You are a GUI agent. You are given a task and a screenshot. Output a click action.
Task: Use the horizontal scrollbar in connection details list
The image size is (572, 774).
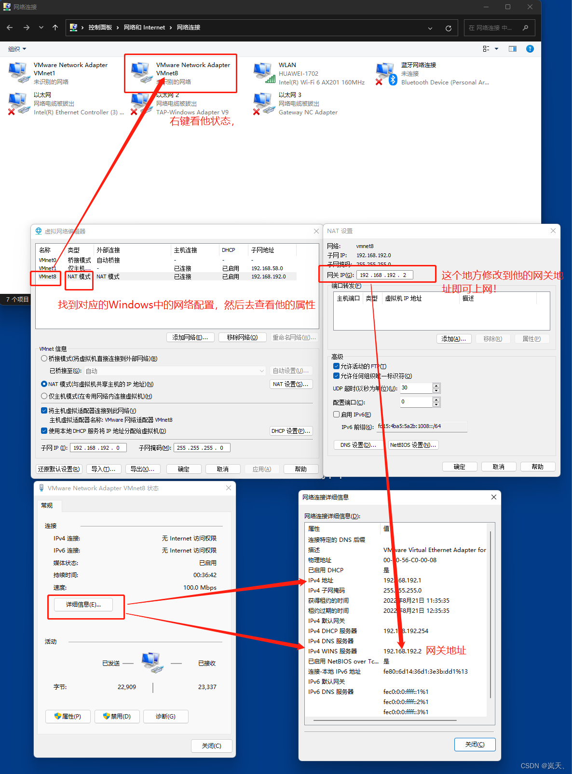point(385,721)
